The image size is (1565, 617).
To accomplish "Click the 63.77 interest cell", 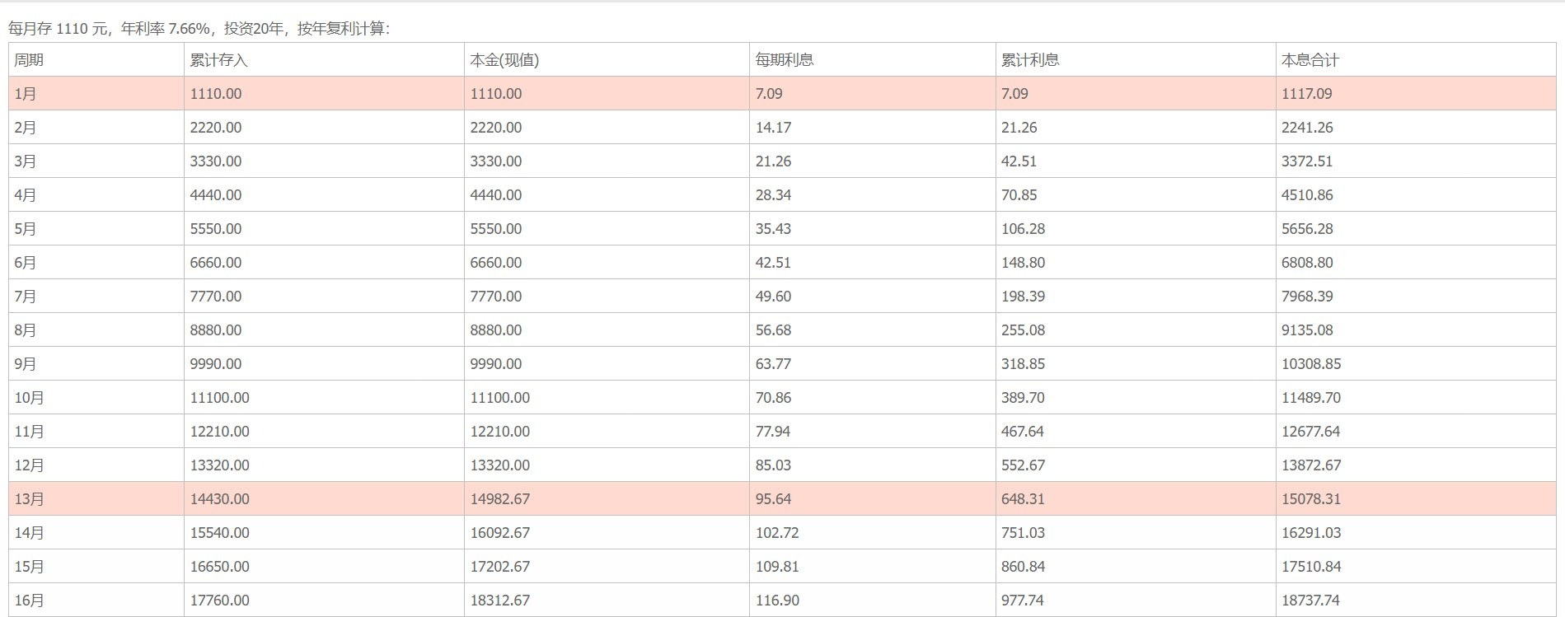I will pyautogui.click(x=872, y=364).
